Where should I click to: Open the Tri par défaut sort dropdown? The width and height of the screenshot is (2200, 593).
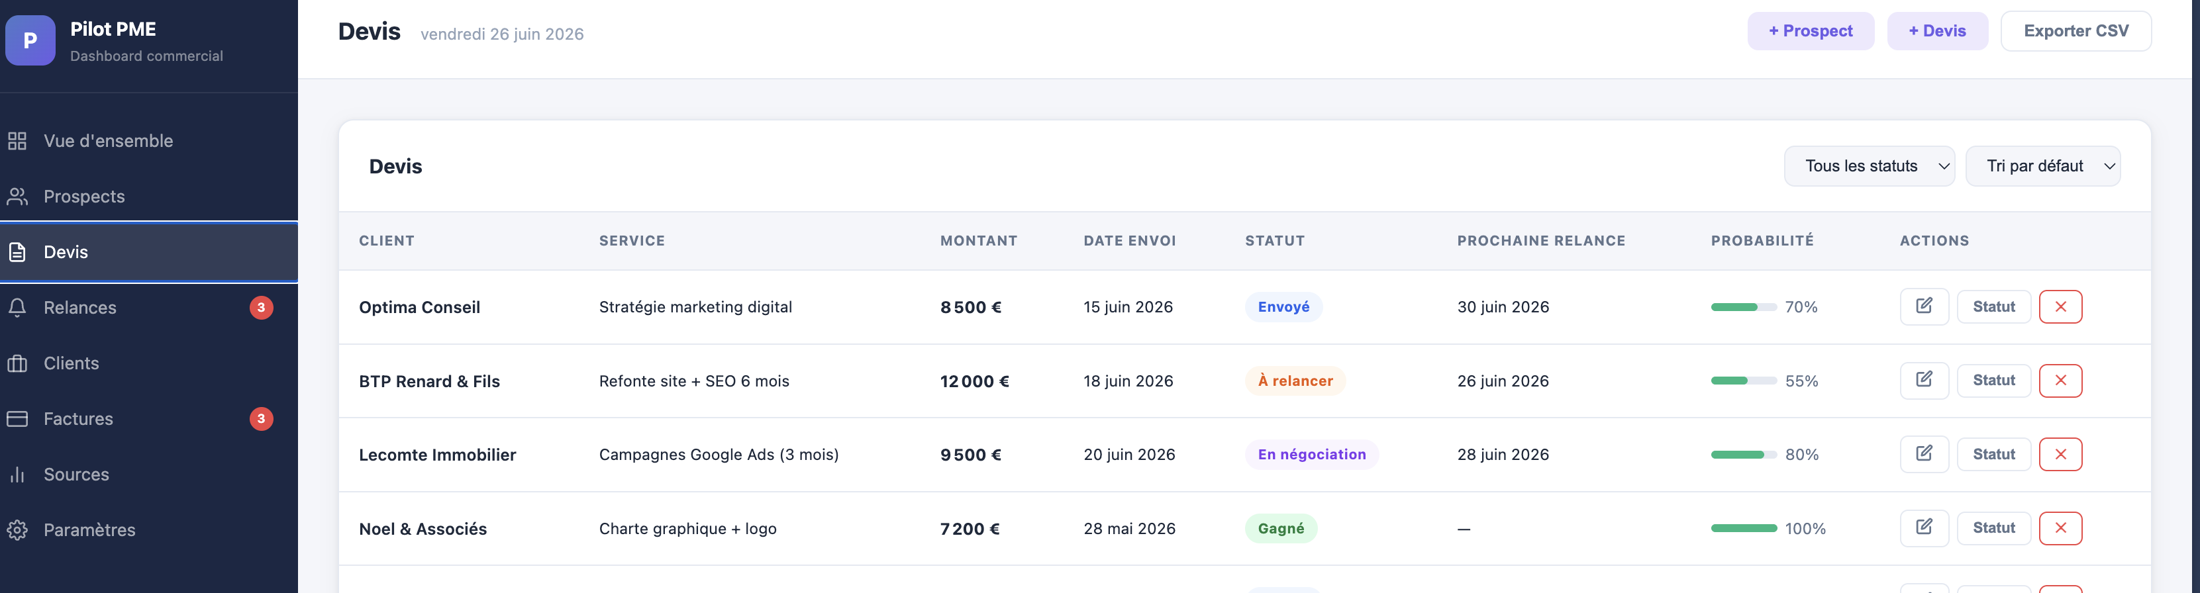pos(2043,165)
